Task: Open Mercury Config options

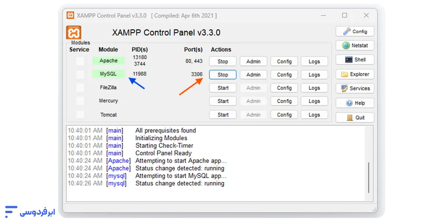Action: click(284, 101)
